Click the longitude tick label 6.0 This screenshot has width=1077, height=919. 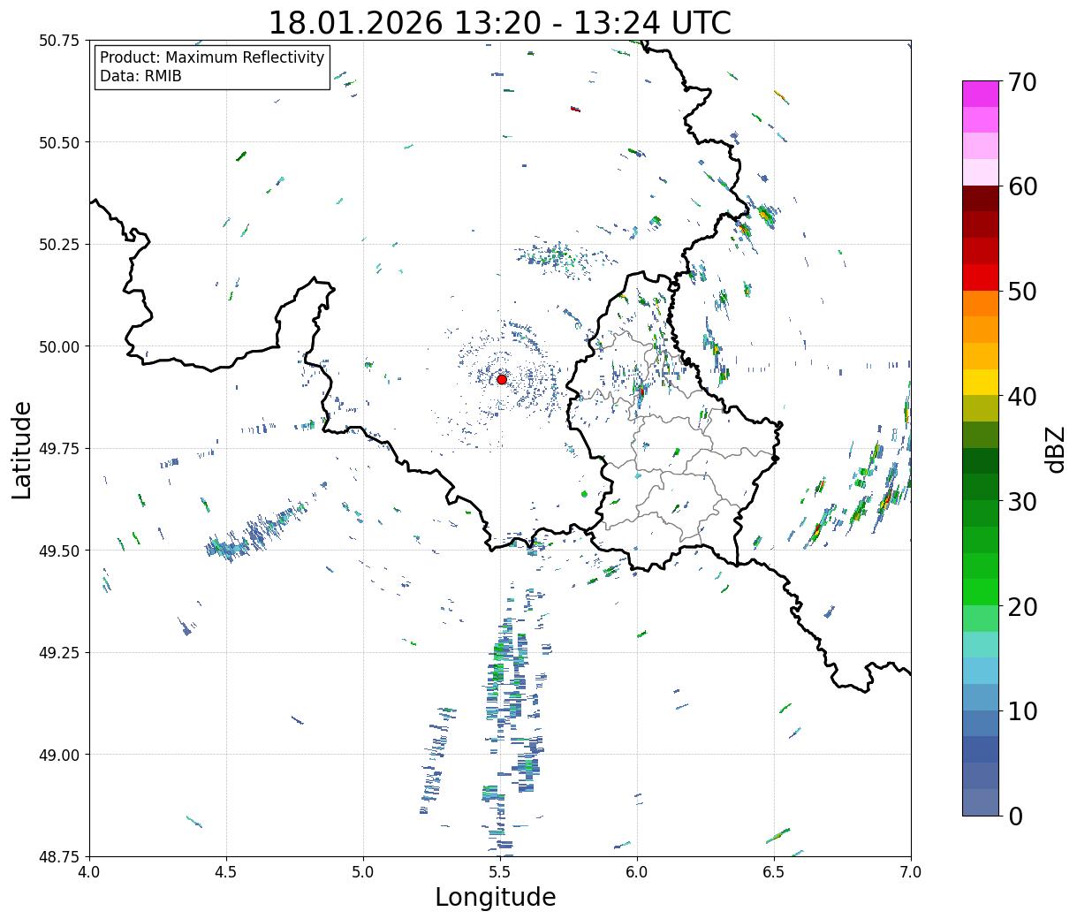637,871
